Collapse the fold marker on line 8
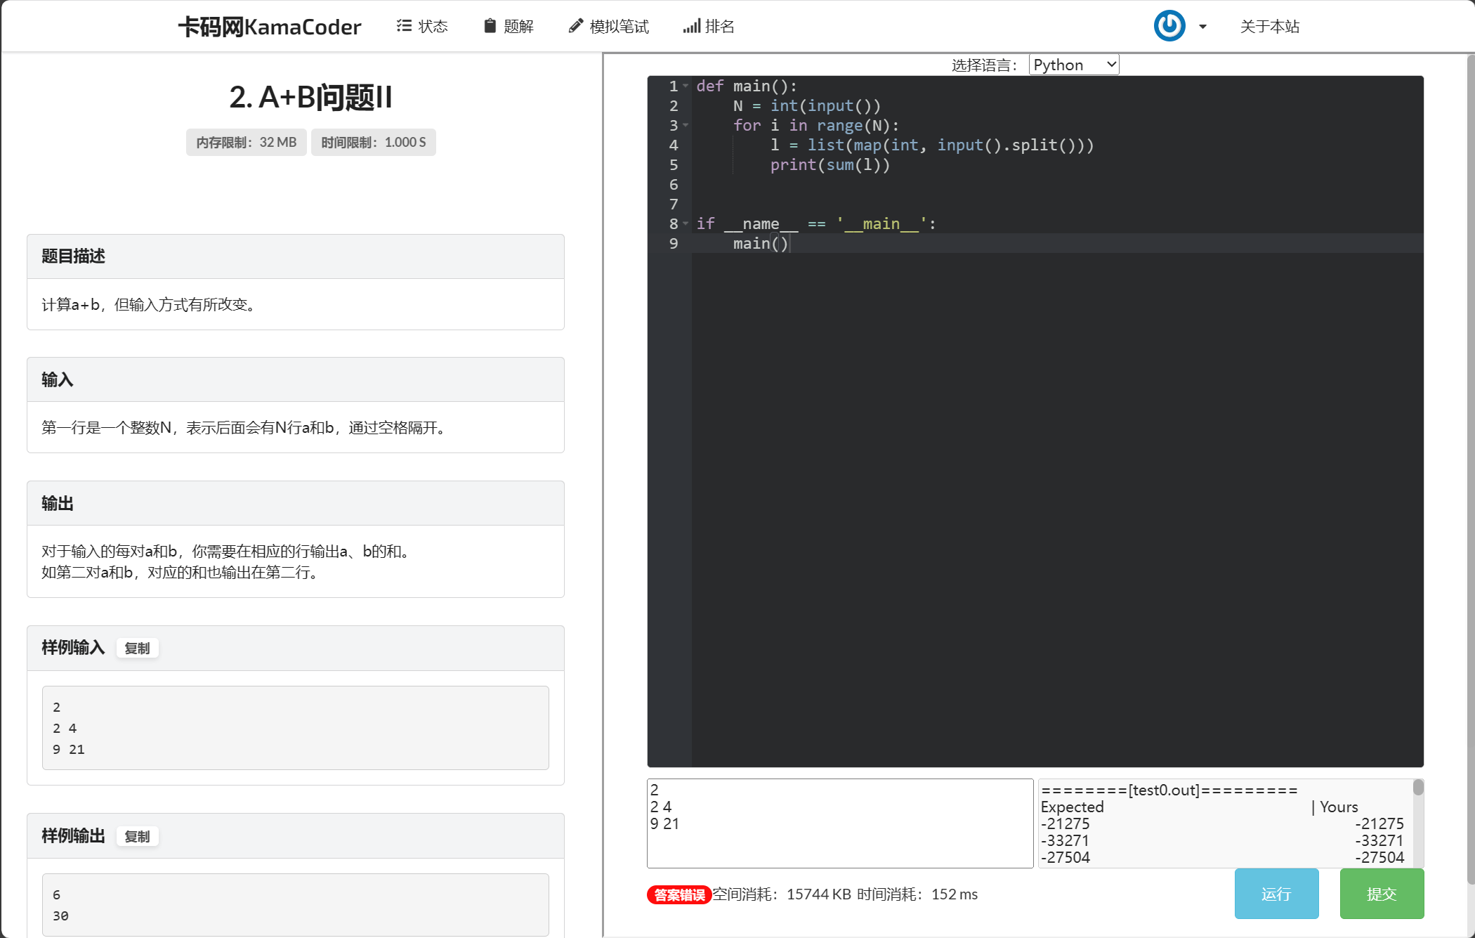 (x=686, y=225)
